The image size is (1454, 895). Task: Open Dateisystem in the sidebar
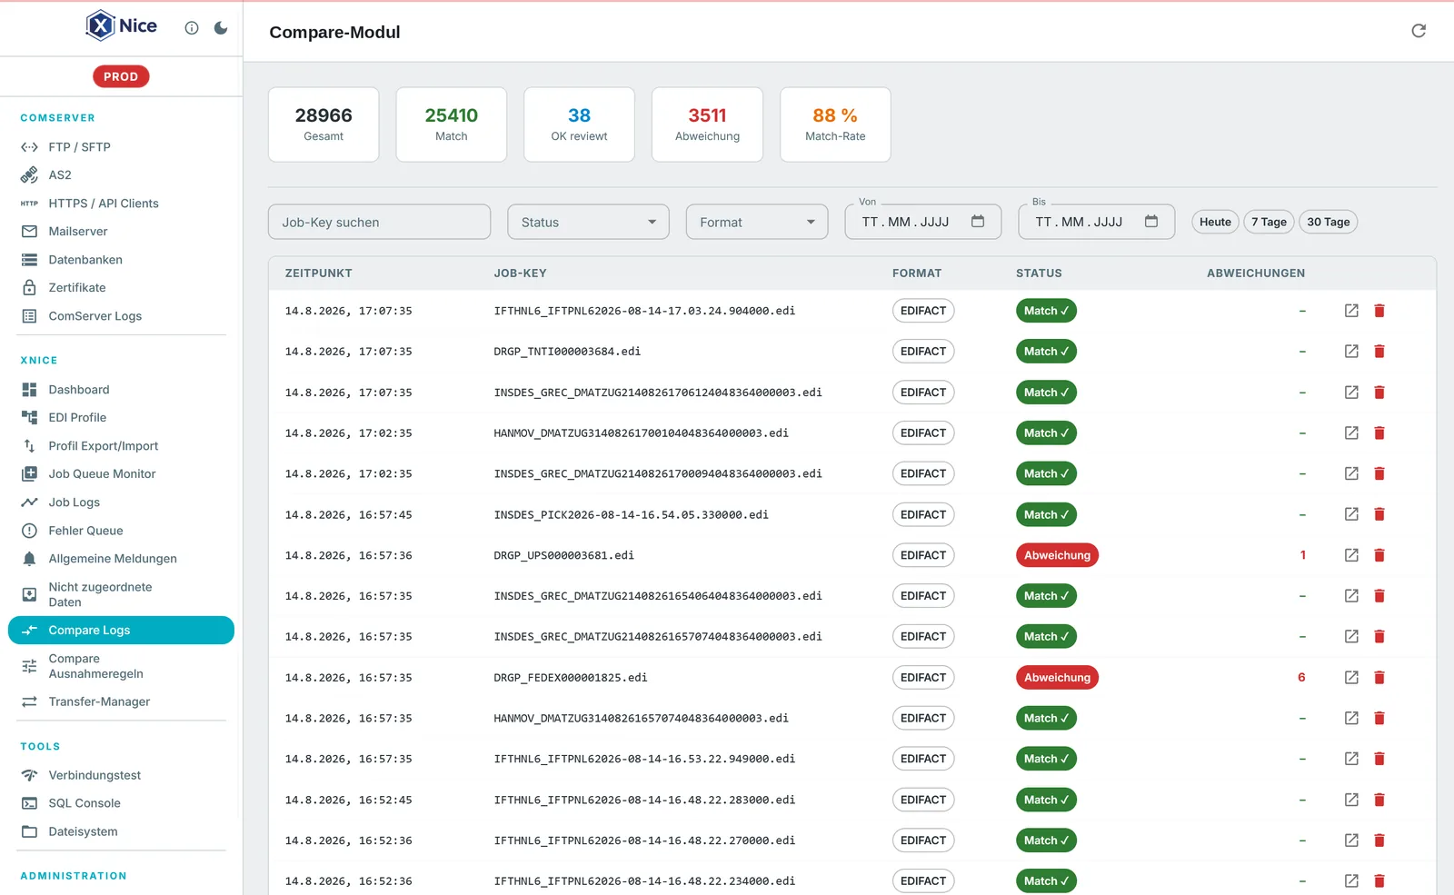121,831
